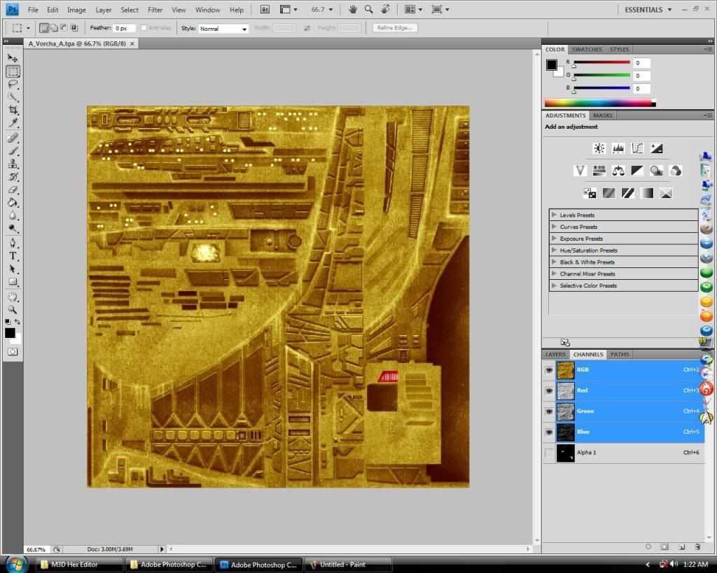Viewport: 717px width, 573px height.
Task: Add a Levels adjustment
Action: pyautogui.click(x=618, y=148)
